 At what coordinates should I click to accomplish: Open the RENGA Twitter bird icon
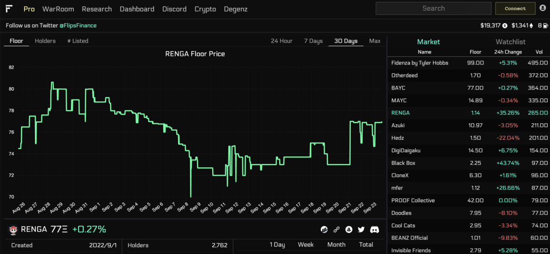pyautogui.click(x=361, y=229)
